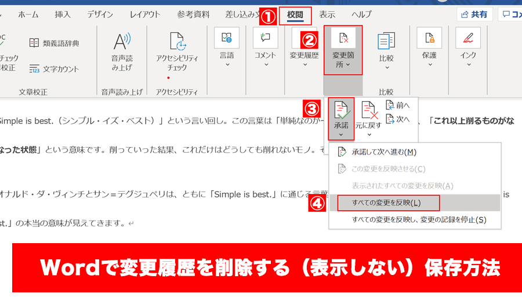This screenshot has width=522, height=297.
Task: Run アクセシビリティチェック
Action: pos(177,52)
